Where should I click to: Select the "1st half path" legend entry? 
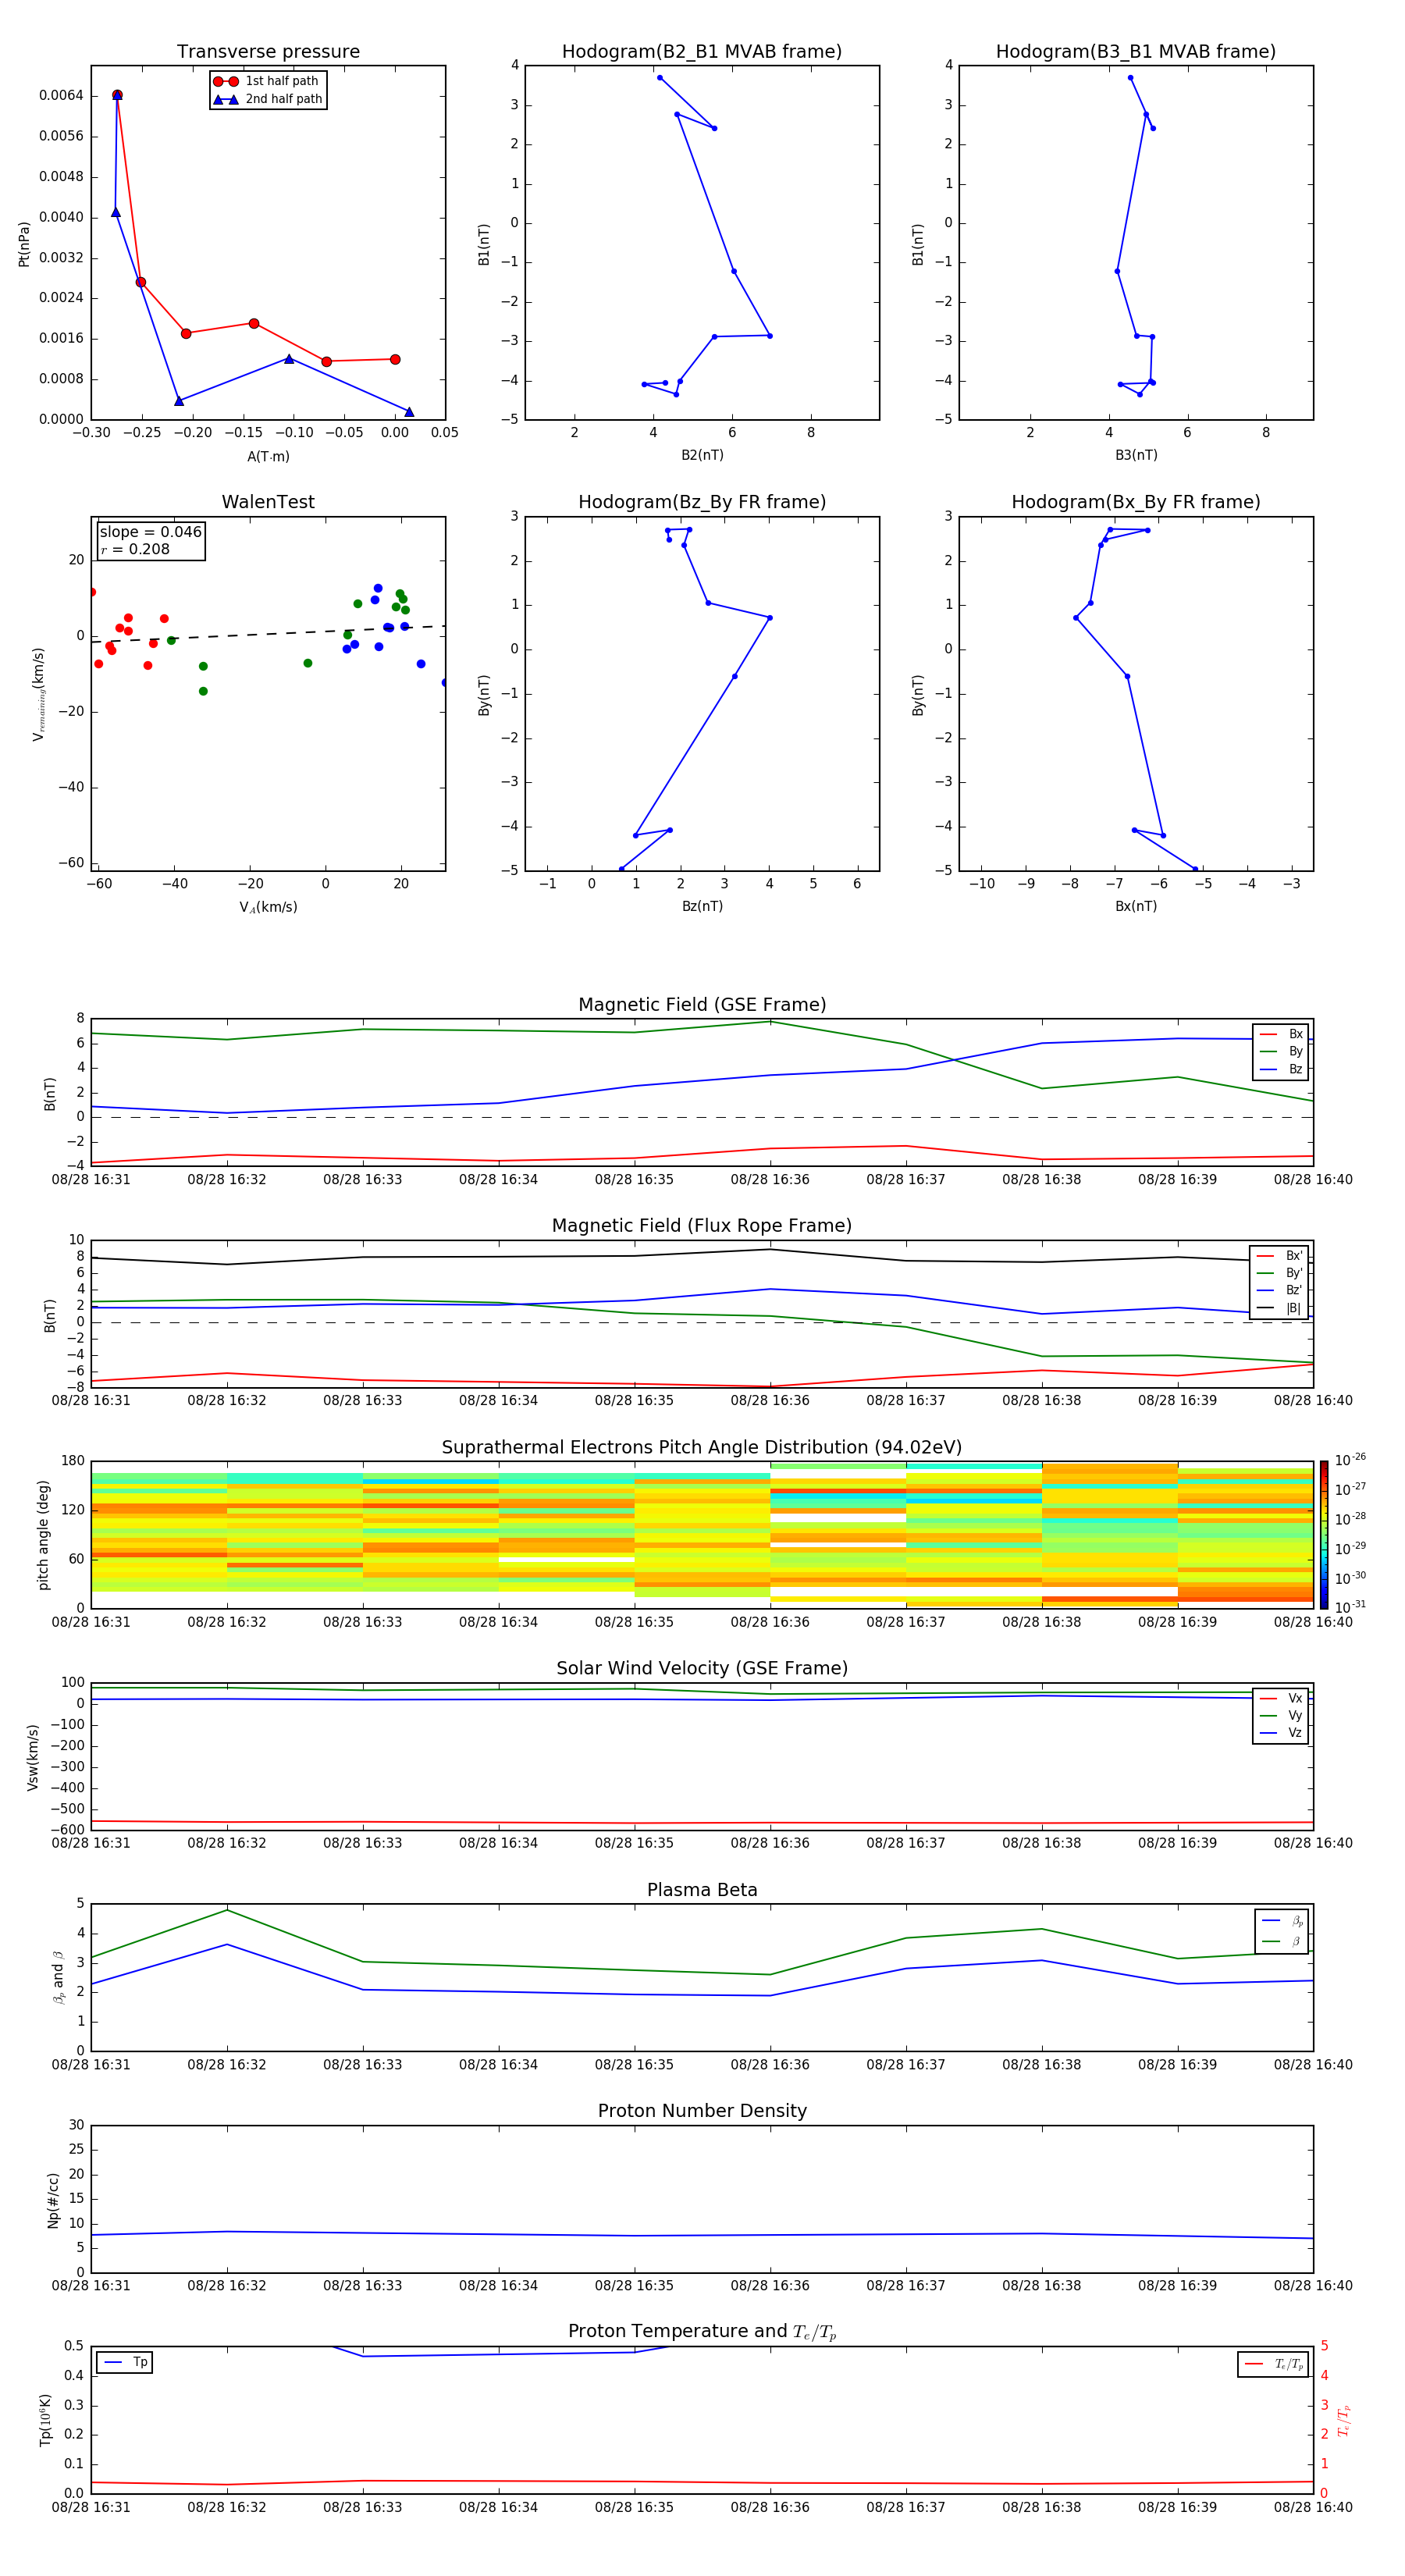coord(267,81)
